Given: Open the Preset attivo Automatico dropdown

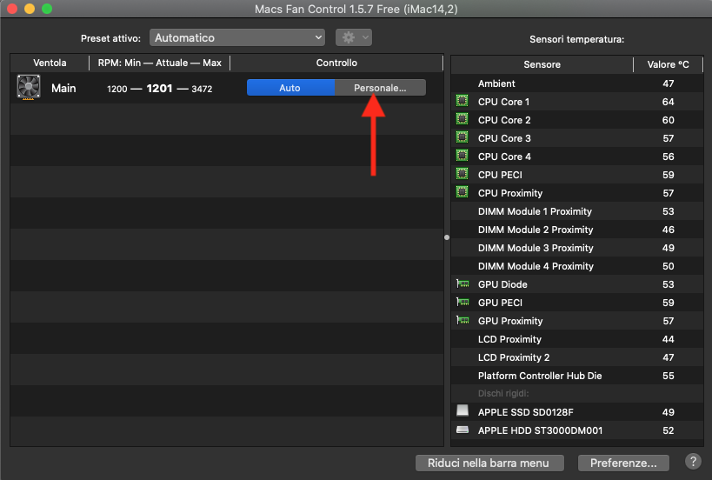Looking at the screenshot, I should (237, 37).
